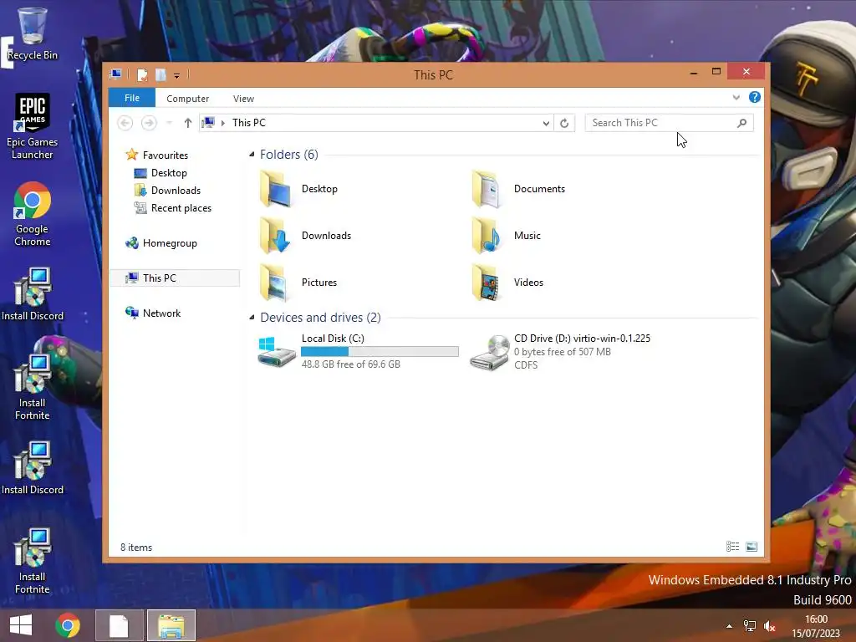Select Homegroup in navigation pane
This screenshot has height=642, width=856.
[161, 243]
